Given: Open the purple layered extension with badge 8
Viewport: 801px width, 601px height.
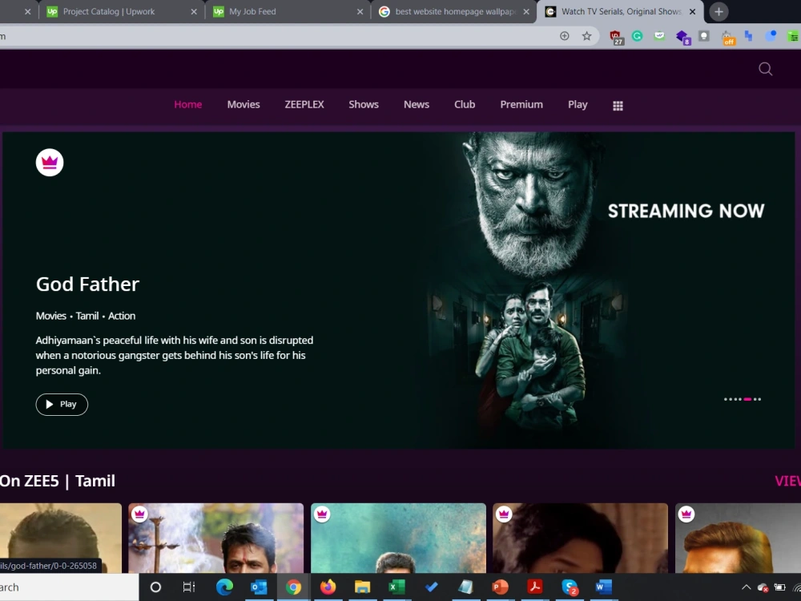Looking at the screenshot, I should tap(682, 38).
